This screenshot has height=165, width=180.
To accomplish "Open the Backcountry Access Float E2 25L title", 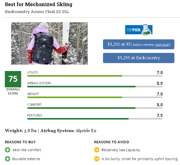I will pos(37,12).
